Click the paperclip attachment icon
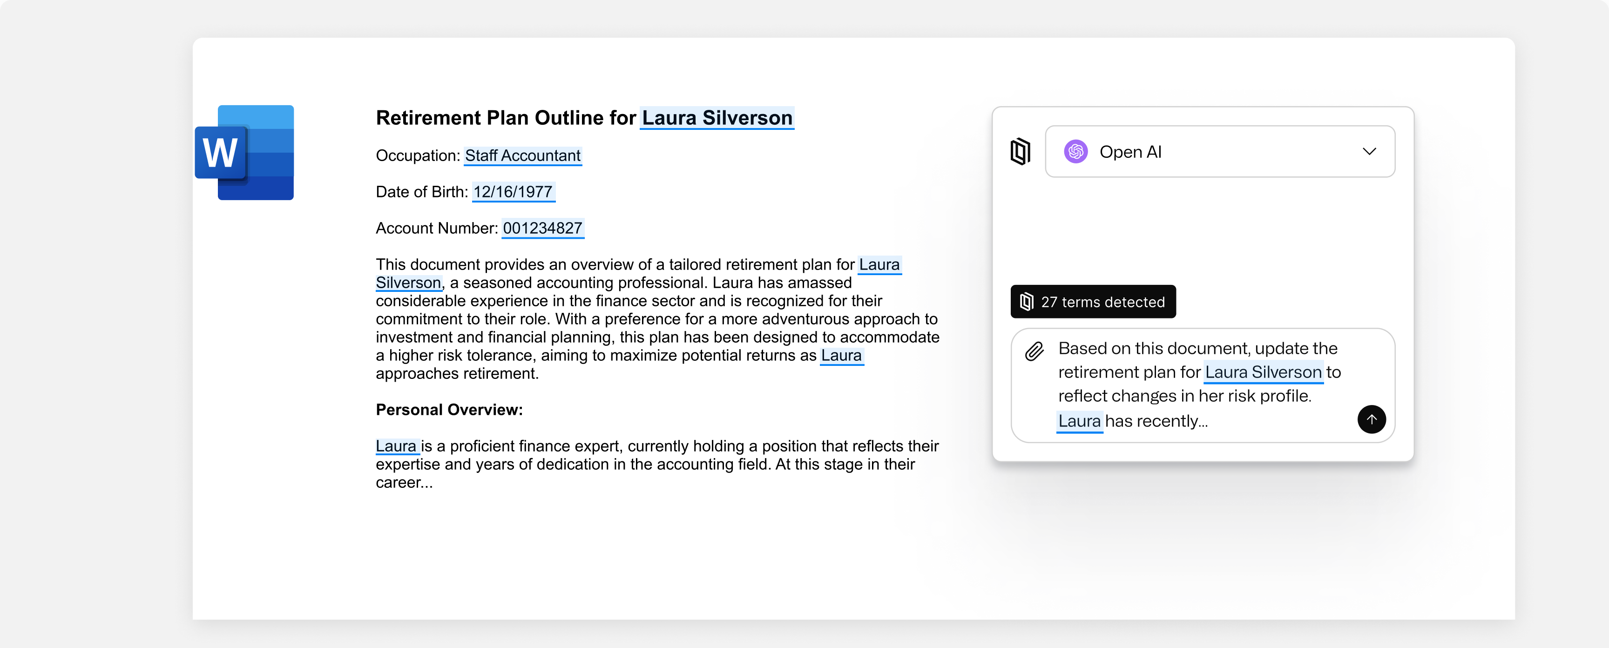 [x=1034, y=351]
